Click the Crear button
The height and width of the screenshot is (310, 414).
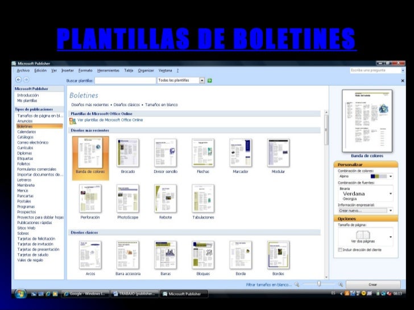(x=373, y=284)
